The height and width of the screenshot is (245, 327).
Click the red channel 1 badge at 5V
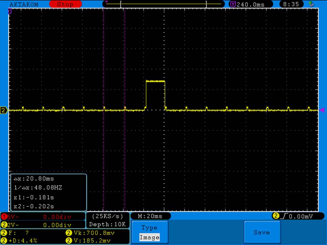click(x=4, y=216)
